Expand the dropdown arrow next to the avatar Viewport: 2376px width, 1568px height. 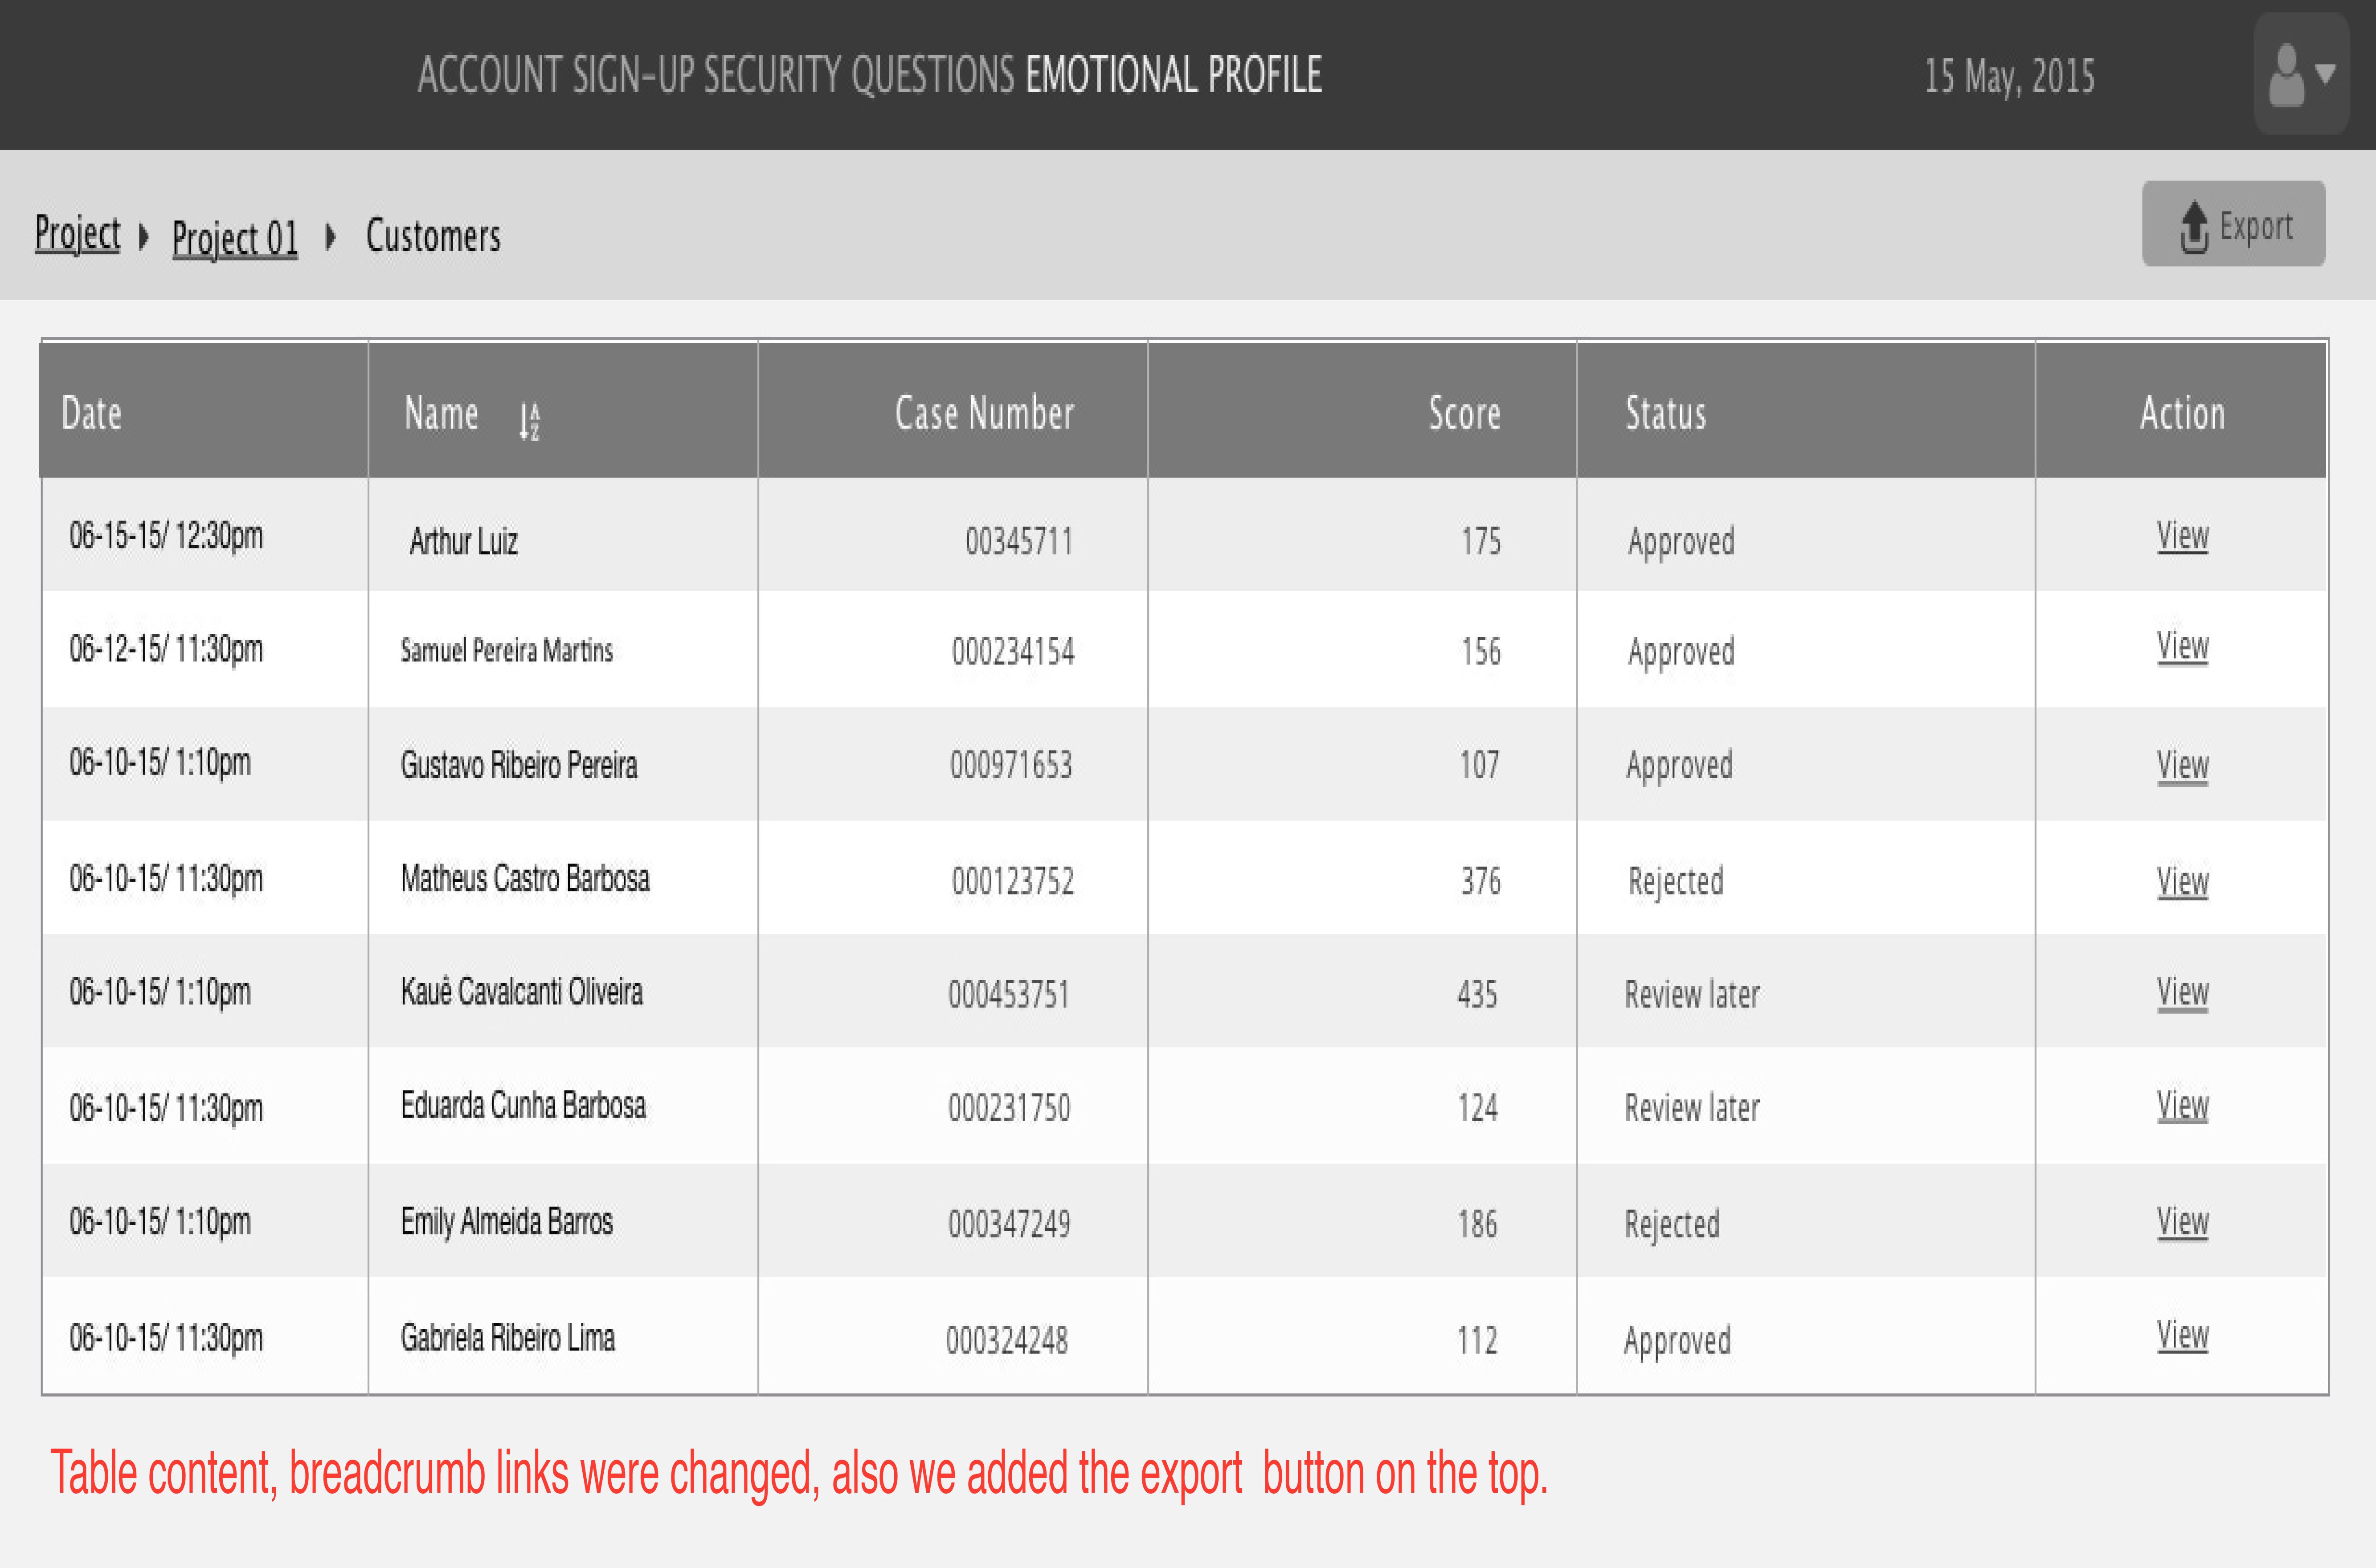2326,73
